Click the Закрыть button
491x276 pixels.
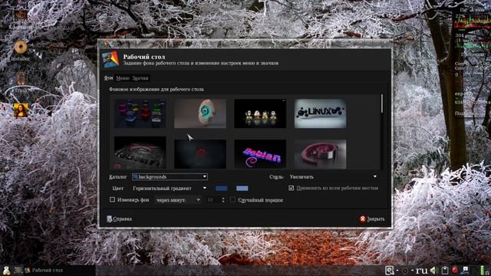click(372, 219)
